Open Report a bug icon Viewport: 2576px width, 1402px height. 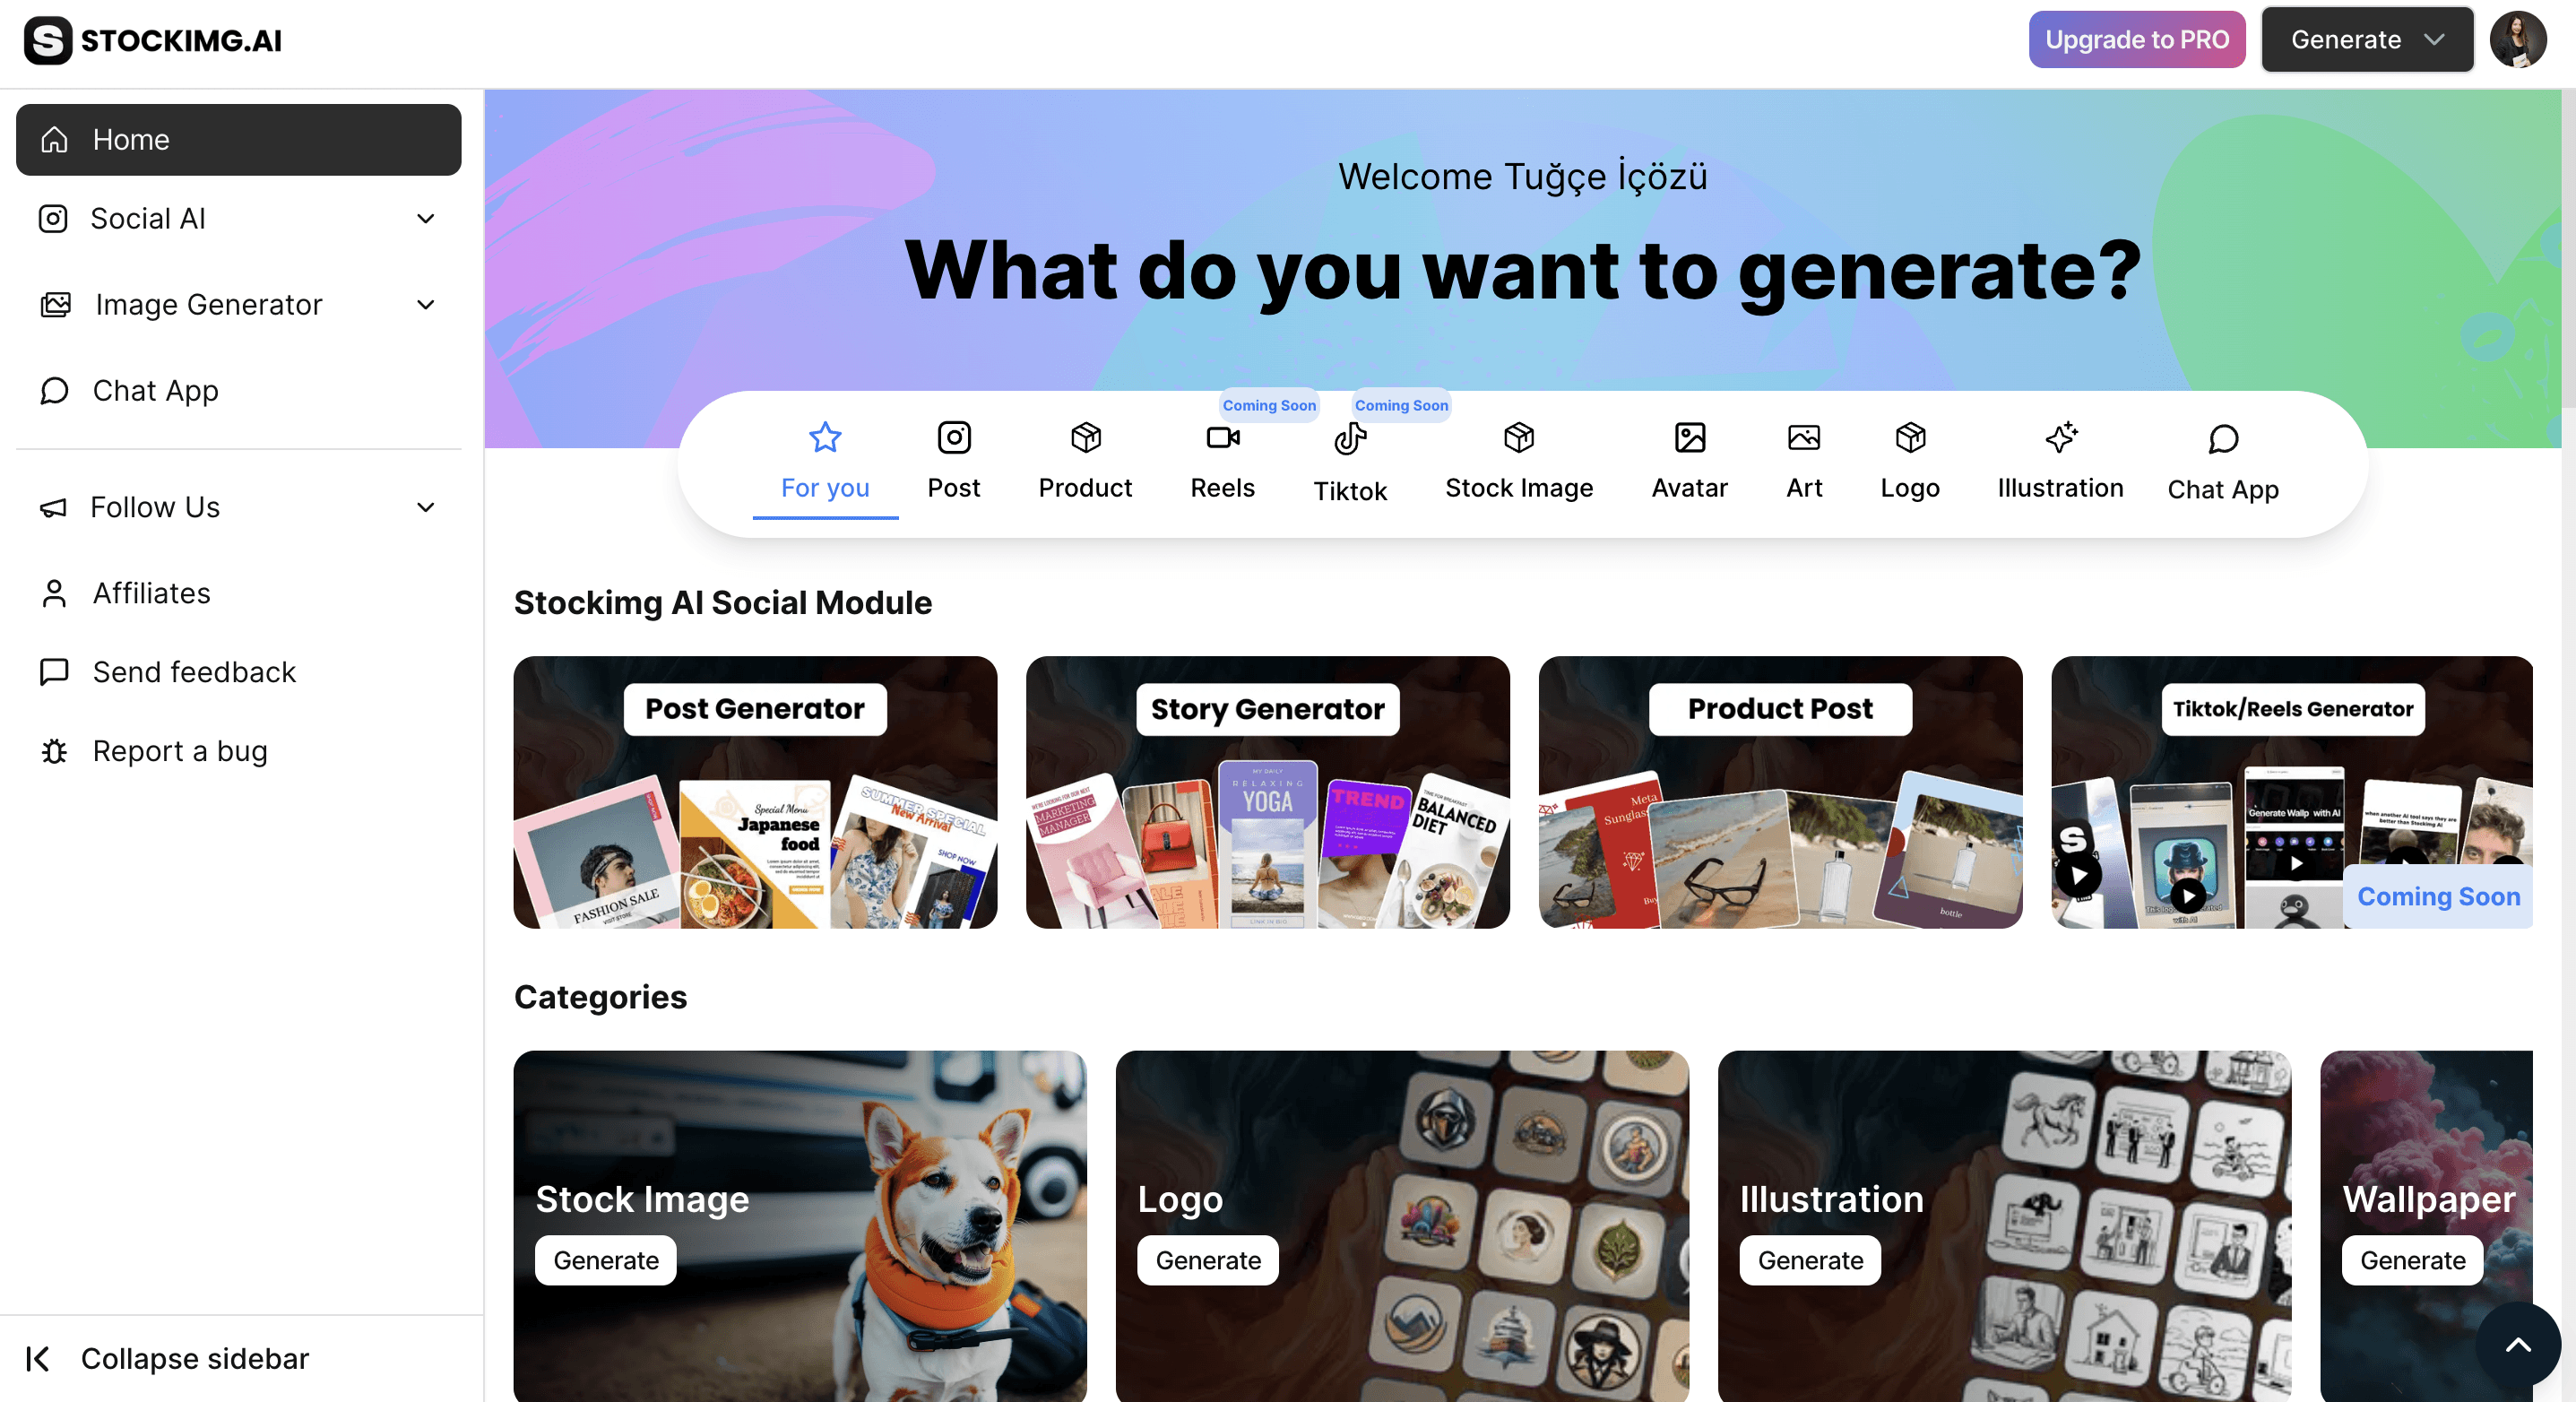click(54, 751)
